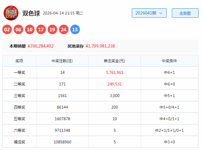Click fourth prize amount 200

point(115,107)
